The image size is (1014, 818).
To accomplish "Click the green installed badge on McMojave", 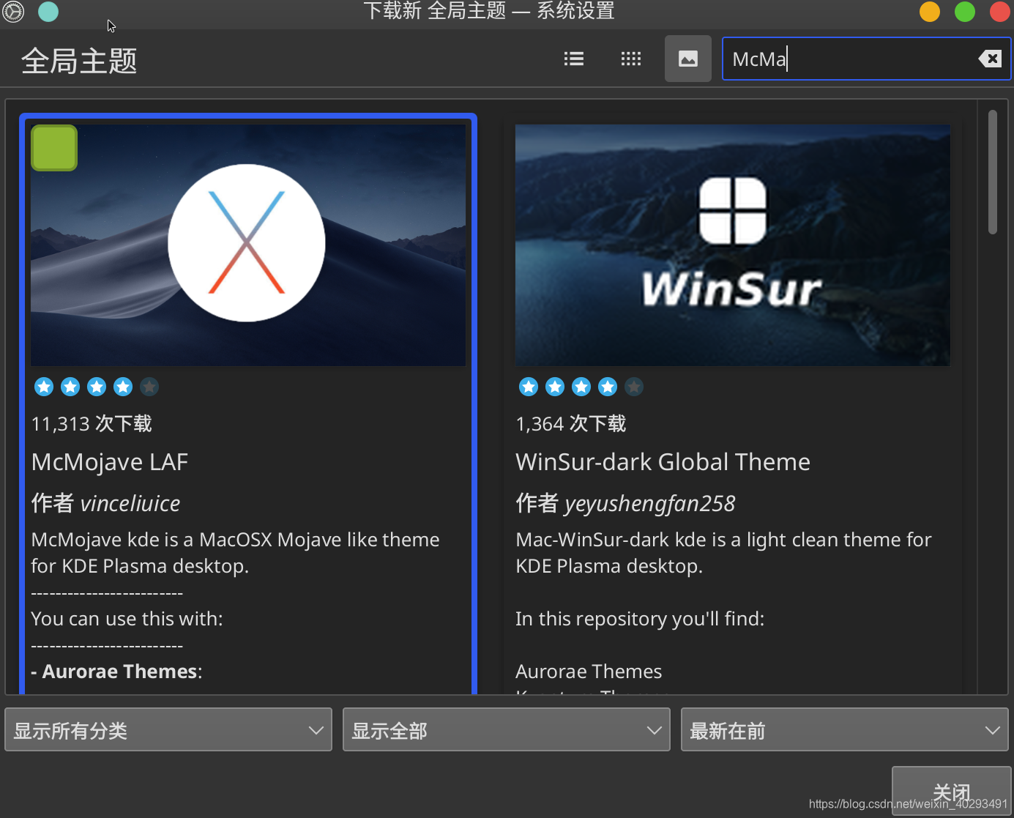I will [54, 148].
